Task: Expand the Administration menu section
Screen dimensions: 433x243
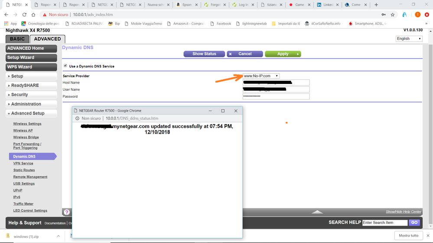Action: (x=31, y=104)
